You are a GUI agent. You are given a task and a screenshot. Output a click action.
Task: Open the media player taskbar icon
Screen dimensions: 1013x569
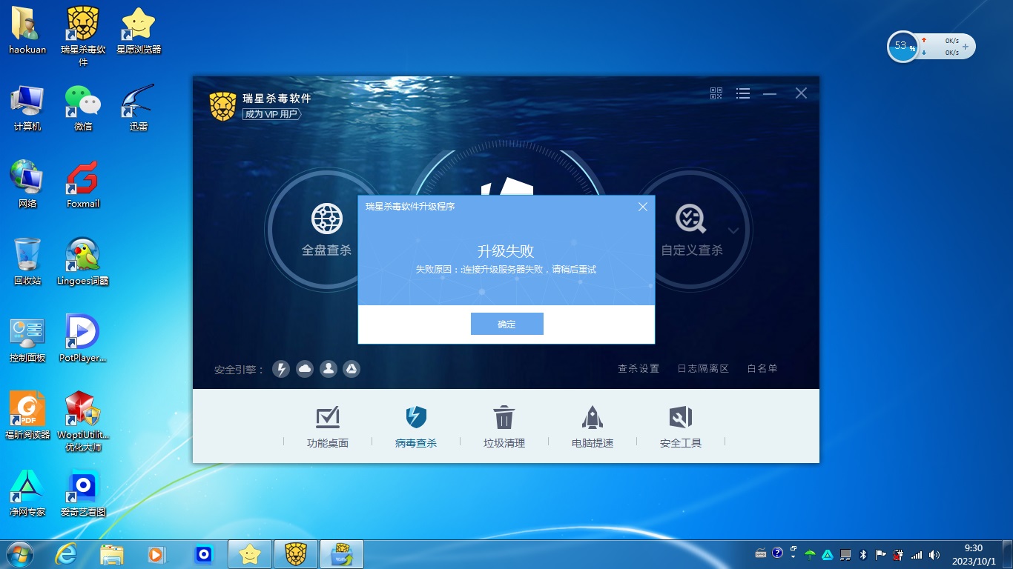tap(157, 554)
